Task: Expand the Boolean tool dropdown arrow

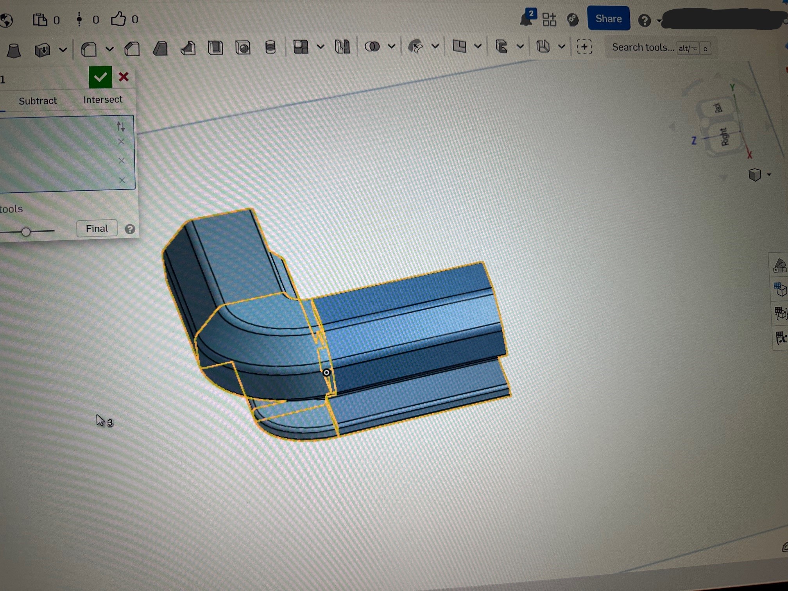Action: point(391,47)
